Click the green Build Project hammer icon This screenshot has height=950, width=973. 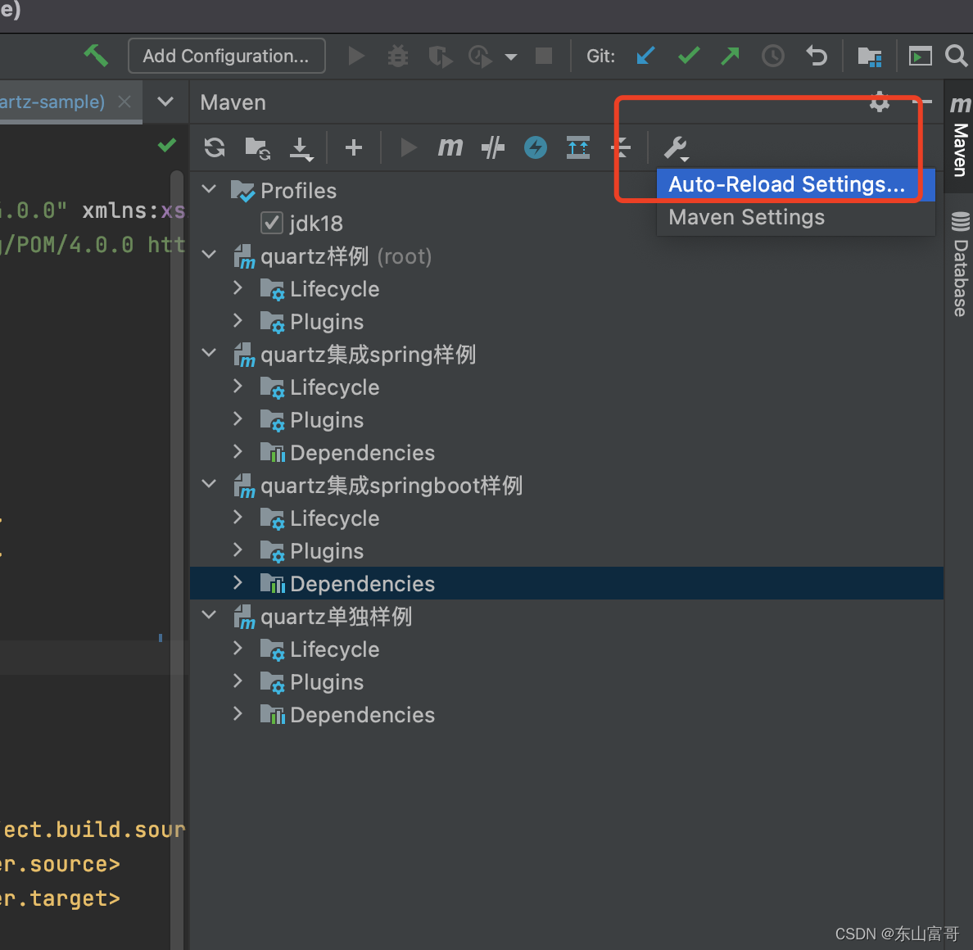[x=96, y=55]
